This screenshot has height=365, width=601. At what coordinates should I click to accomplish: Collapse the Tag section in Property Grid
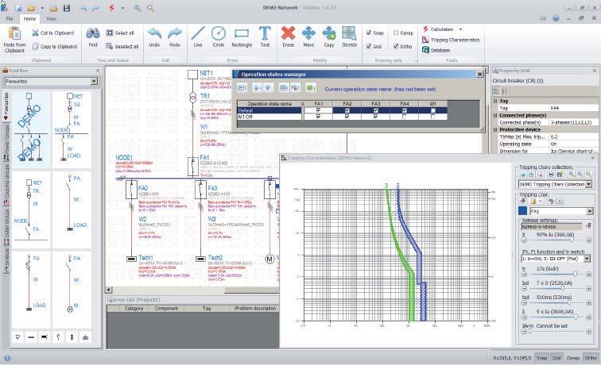(x=495, y=101)
